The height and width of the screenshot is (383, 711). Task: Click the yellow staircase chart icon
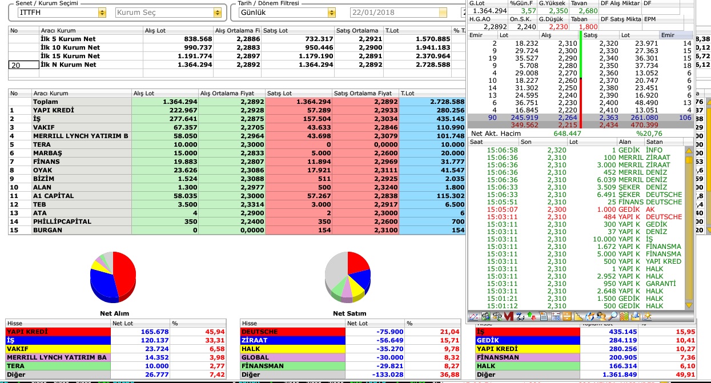coord(579,316)
